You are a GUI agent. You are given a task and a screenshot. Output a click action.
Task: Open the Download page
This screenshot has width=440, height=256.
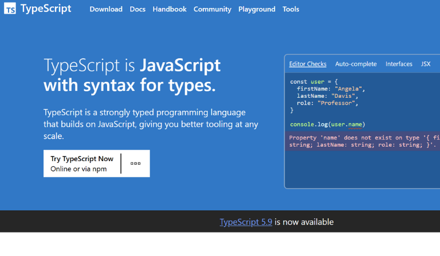[106, 9]
